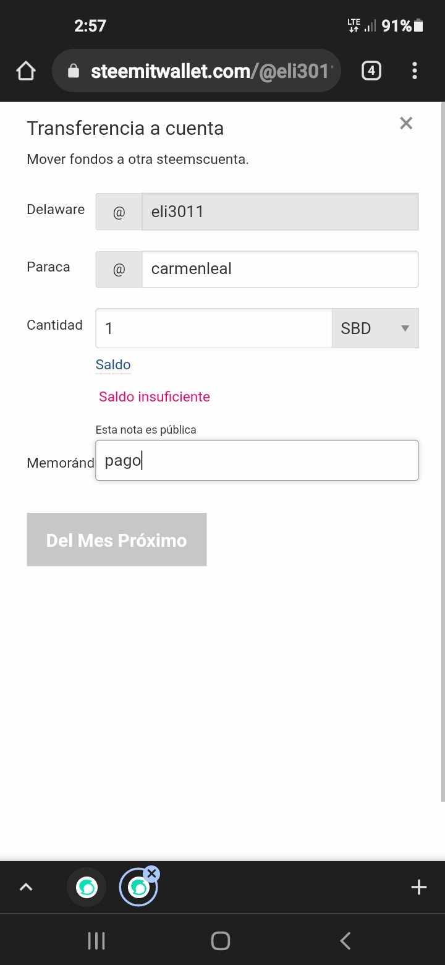Tap the Memorándum field containing pago
Image resolution: width=445 pixels, height=965 pixels.
tap(256, 460)
